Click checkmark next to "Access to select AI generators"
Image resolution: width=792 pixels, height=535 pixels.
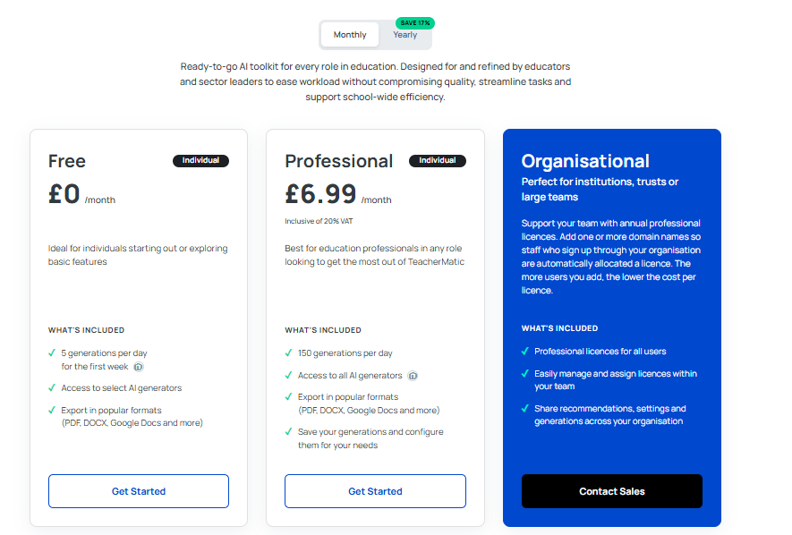click(53, 388)
